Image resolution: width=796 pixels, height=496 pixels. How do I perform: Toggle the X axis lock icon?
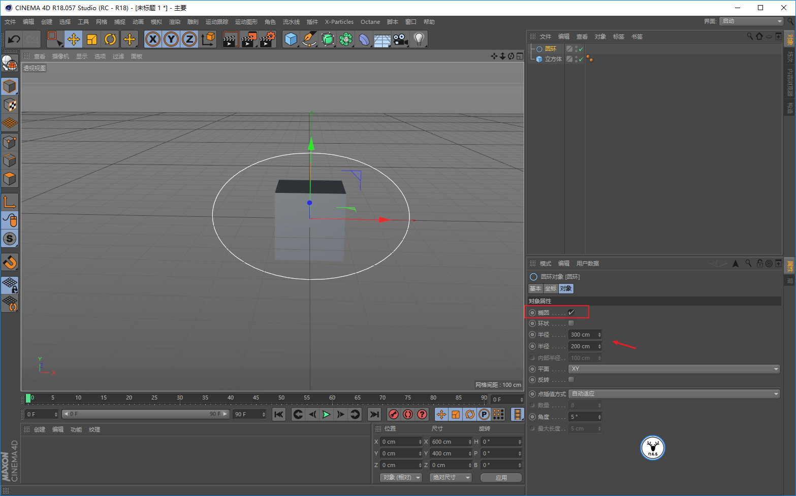tap(153, 39)
